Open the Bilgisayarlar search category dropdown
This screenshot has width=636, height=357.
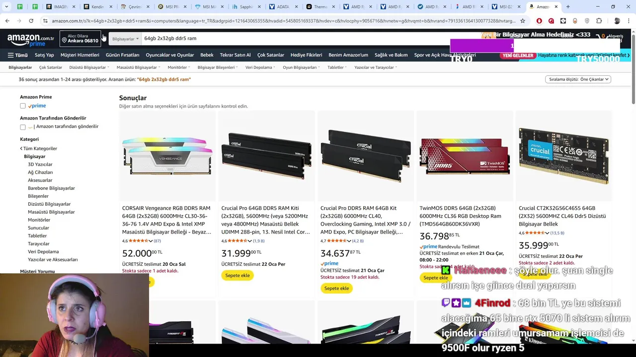[125, 39]
